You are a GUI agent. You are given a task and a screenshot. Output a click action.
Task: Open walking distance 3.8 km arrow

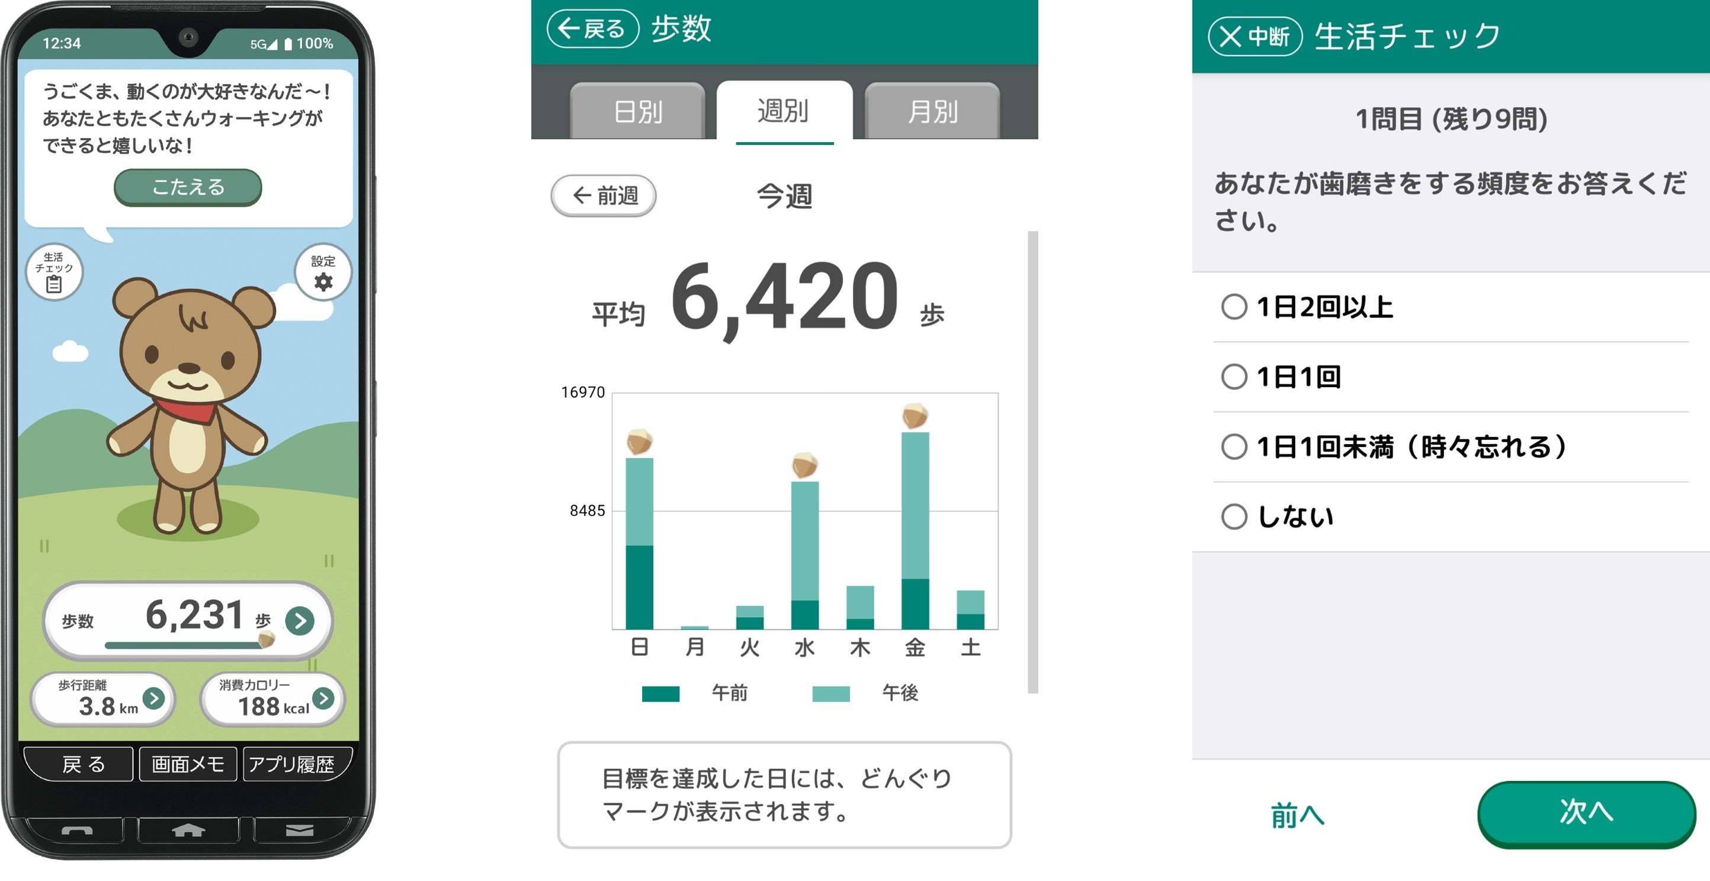(154, 698)
